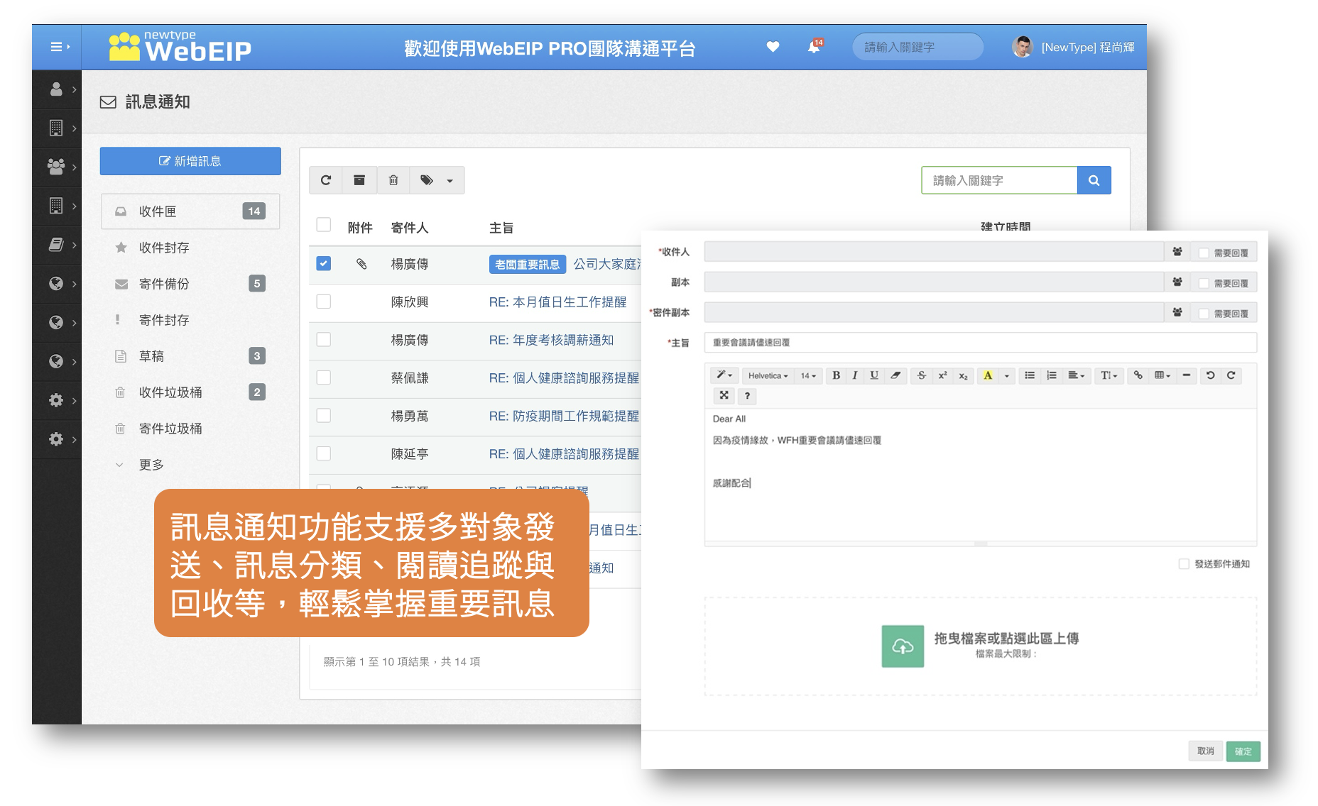This screenshot has width=1318, height=806.
Task: Apply yellow highlight color A swatch
Action: click(x=988, y=375)
